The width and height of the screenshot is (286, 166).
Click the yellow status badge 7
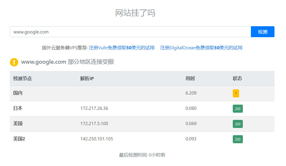click(x=236, y=93)
